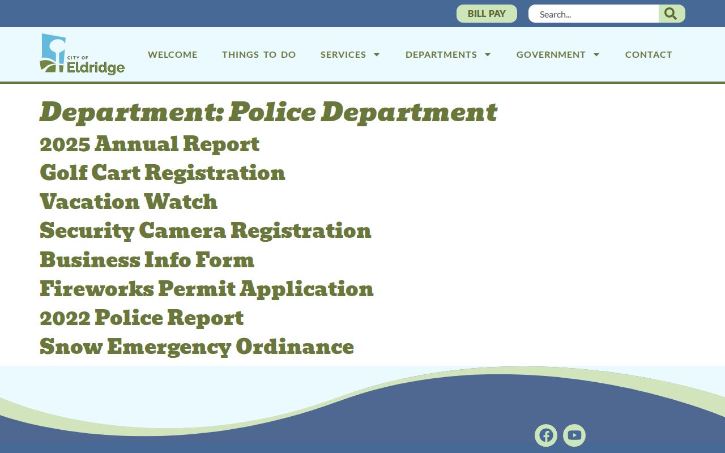Select the Departments menu label
Screen dimensions: 725x453
coord(441,54)
